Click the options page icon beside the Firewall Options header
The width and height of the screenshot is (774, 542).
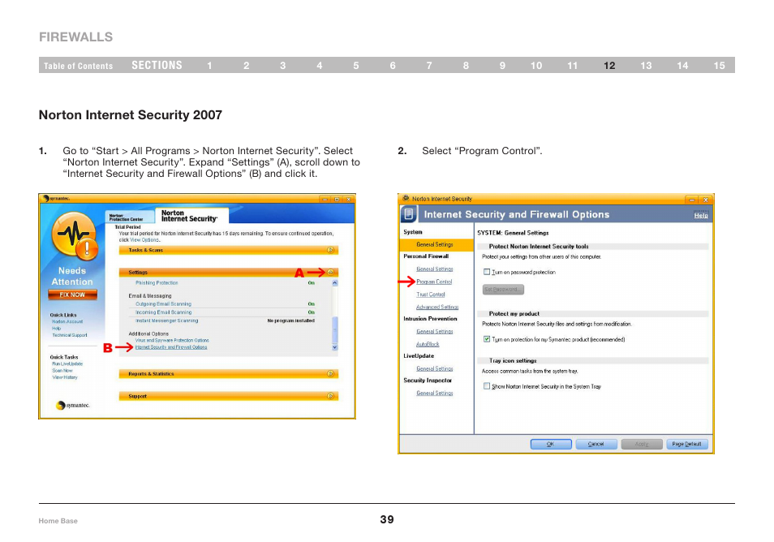[409, 214]
